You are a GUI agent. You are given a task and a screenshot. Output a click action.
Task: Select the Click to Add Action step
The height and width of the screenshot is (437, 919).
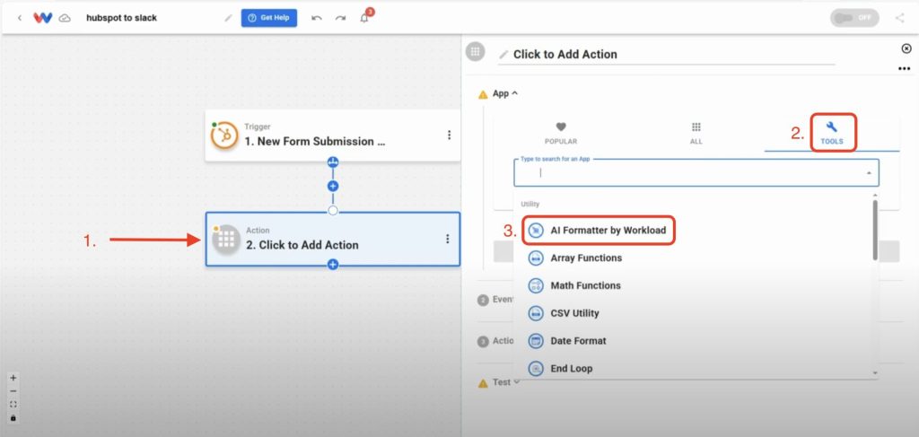click(332, 239)
